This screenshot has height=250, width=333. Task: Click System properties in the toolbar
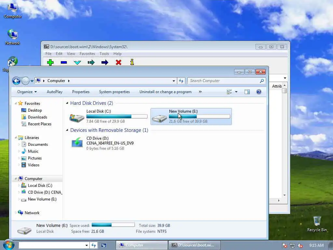(x=114, y=92)
